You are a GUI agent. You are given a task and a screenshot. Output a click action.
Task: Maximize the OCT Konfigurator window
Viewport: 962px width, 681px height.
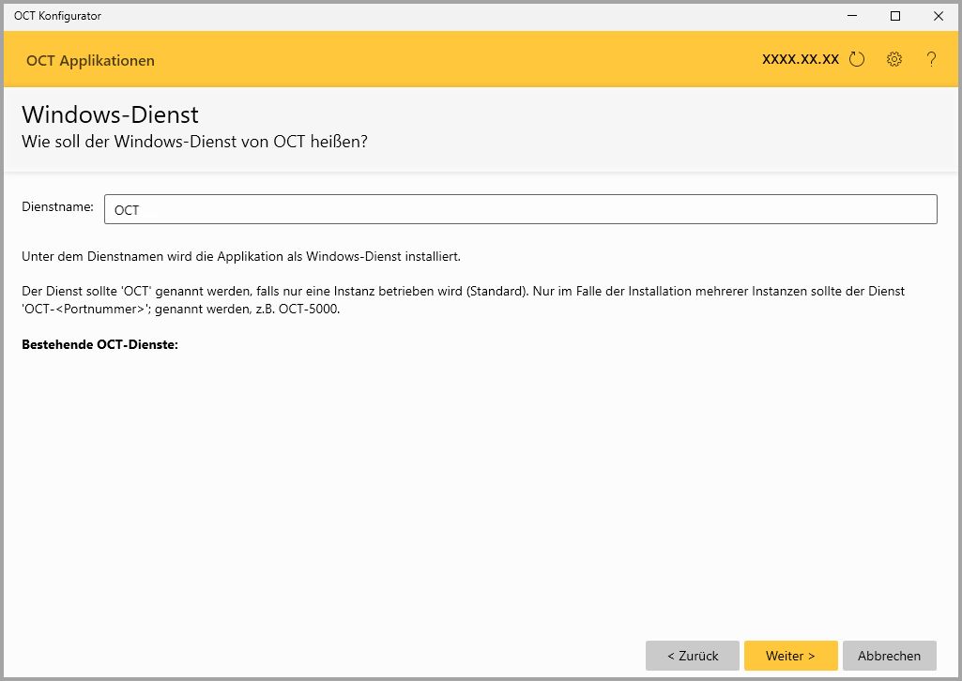(895, 16)
